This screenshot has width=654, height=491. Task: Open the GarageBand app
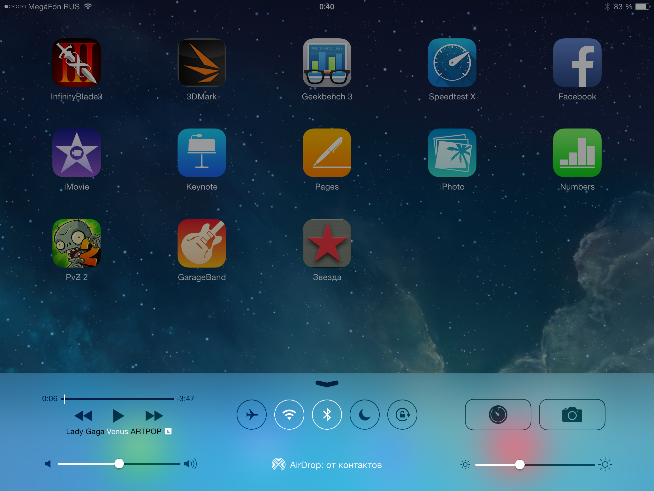click(202, 243)
